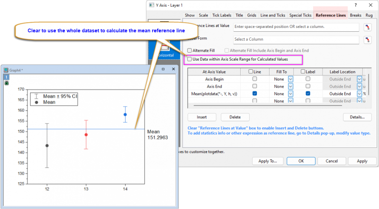Click the blue mean data point at 14
Image resolution: width=379 pixels, height=209 pixels.
125,115
